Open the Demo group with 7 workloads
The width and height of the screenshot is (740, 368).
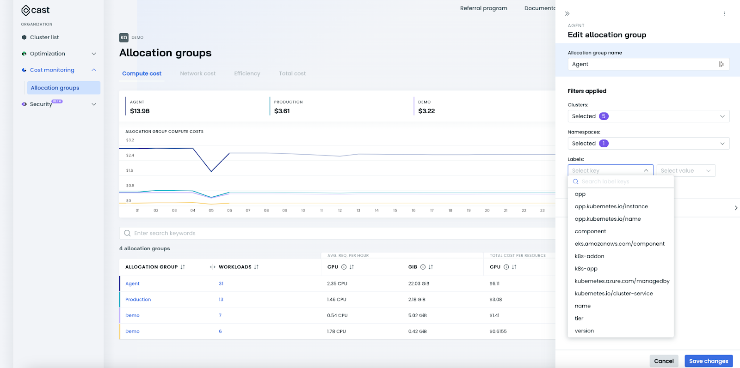coord(132,316)
